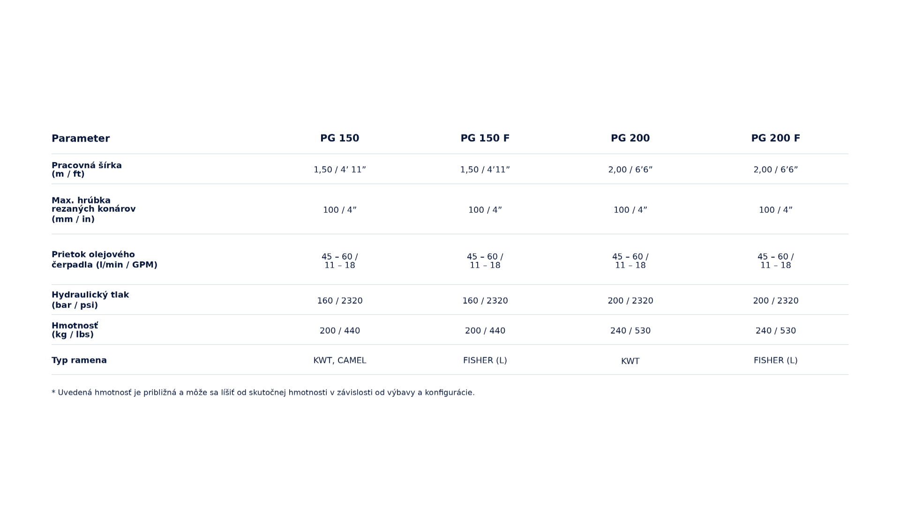Select the Hydraulický tlak row label
The width and height of the screenshot is (900, 531).
tap(90, 300)
